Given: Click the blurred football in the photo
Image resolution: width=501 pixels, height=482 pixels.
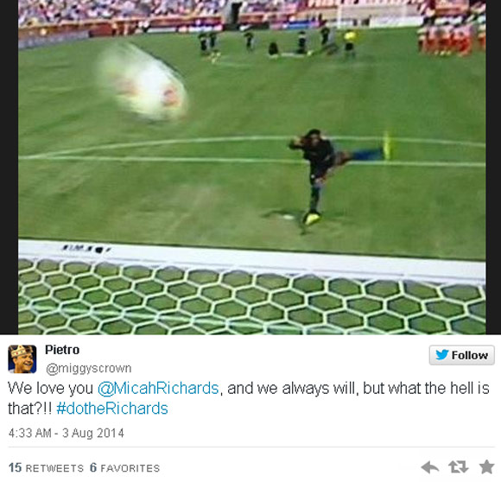Looking at the screenshot, I should (x=143, y=83).
